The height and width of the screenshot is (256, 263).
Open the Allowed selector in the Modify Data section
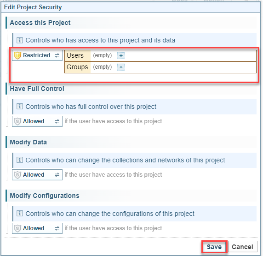[37, 175]
